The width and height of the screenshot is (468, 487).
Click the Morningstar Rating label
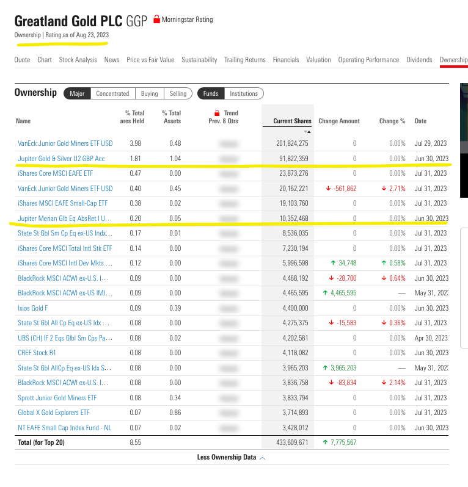click(x=187, y=20)
